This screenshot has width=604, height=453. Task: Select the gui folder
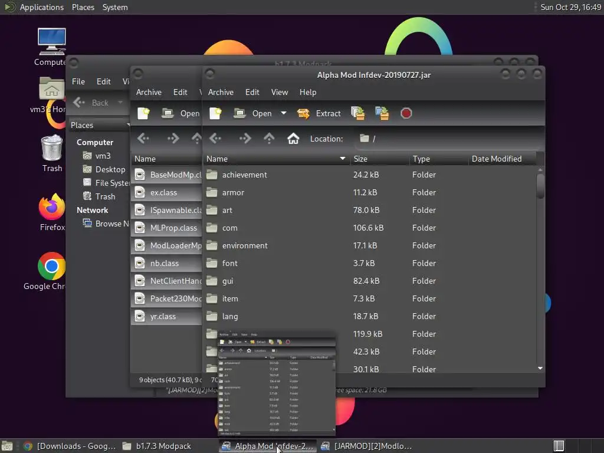[x=370, y=281]
